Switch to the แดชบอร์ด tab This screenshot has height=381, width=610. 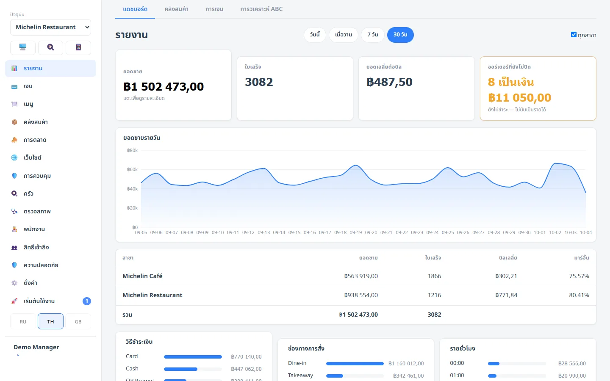[x=135, y=9]
